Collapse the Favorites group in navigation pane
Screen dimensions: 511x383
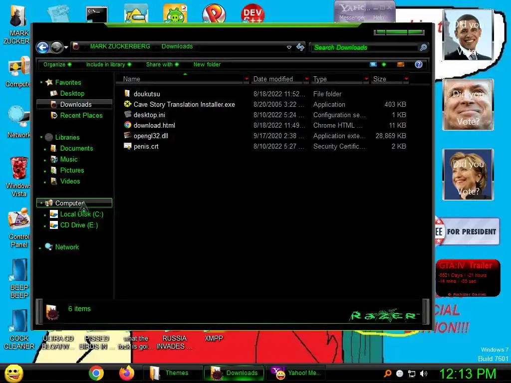coord(41,82)
